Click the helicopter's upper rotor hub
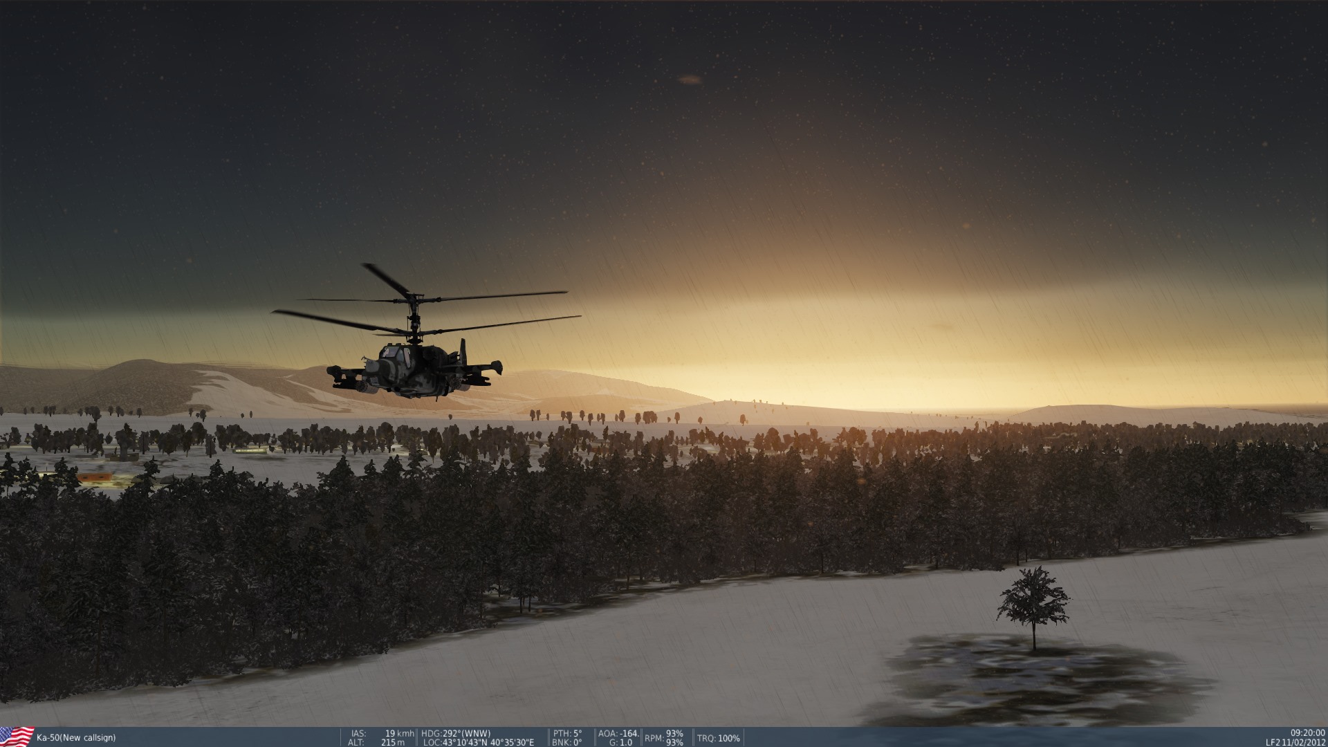 (414, 299)
